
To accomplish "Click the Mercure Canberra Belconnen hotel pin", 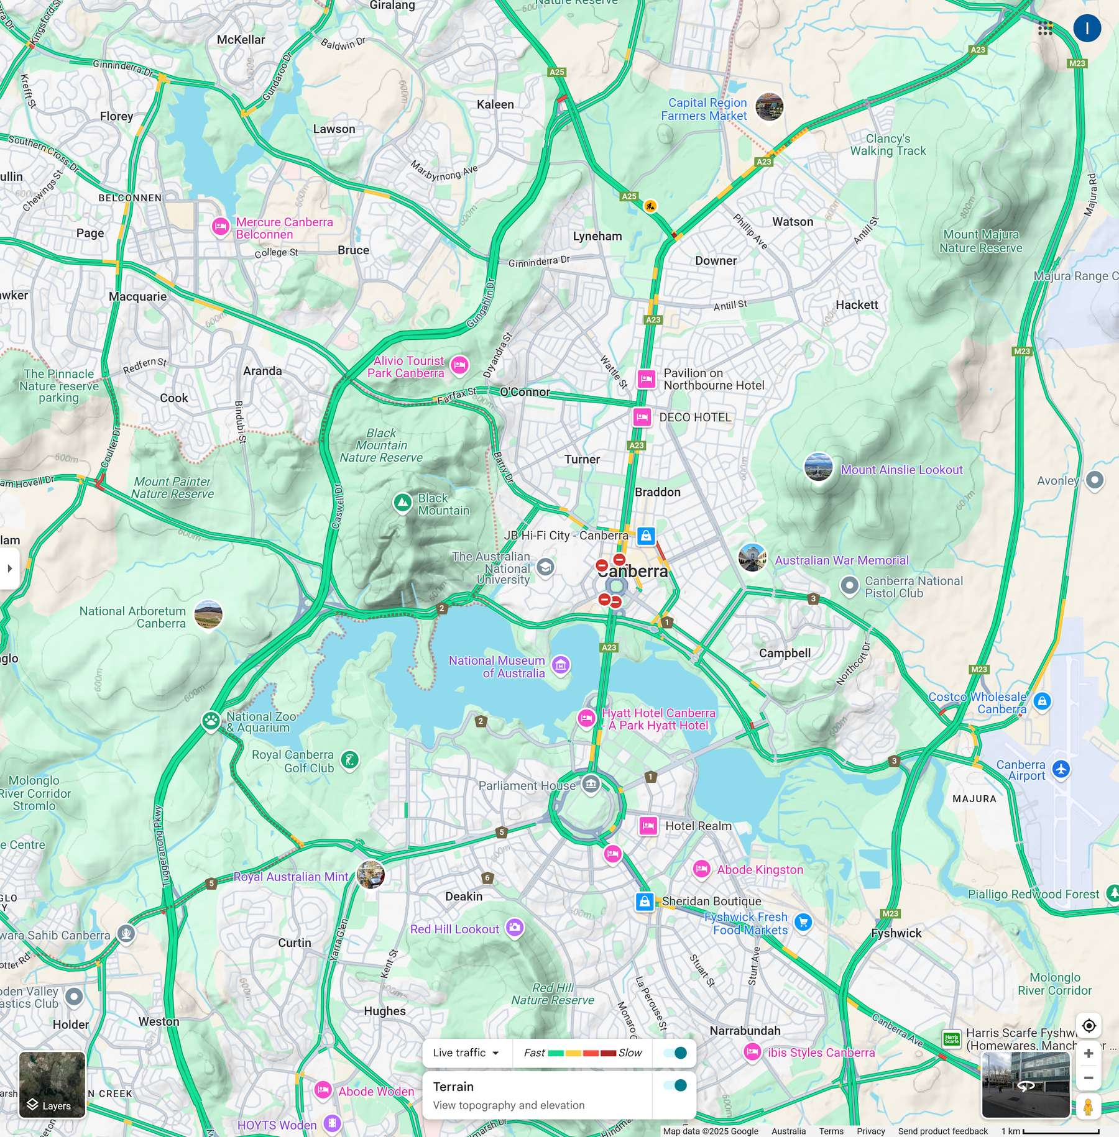I will pyautogui.click(x=219, y=227).
